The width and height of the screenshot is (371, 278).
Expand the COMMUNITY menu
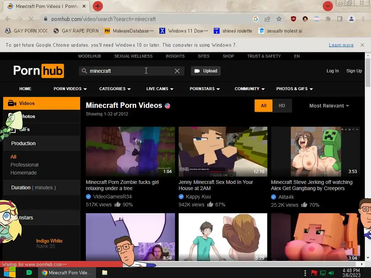[x=250, y=89]
